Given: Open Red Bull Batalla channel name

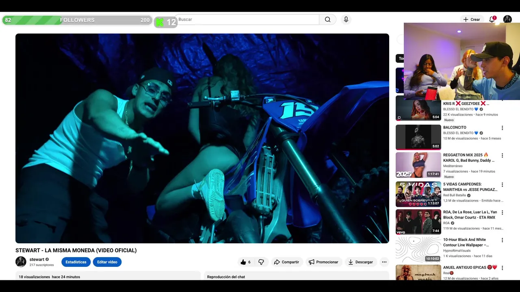Looking at the screenshot, I should tap(455, 195).
